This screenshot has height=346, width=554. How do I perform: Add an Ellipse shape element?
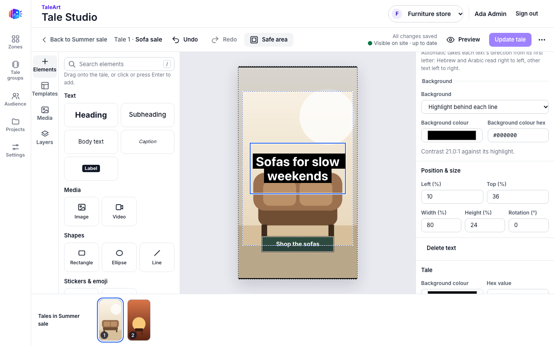(x=119, y=257)
